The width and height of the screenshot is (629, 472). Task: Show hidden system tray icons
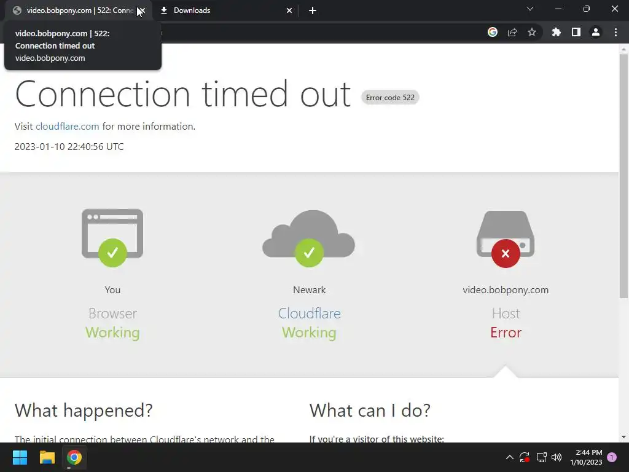click(x=509, y=457)
